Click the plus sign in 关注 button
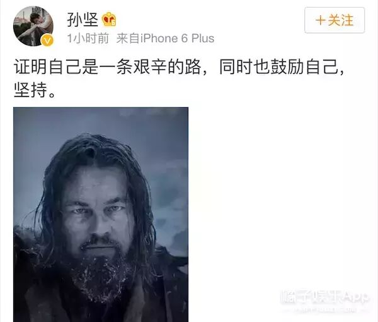The image size is (378, 322). click(321, 20)
